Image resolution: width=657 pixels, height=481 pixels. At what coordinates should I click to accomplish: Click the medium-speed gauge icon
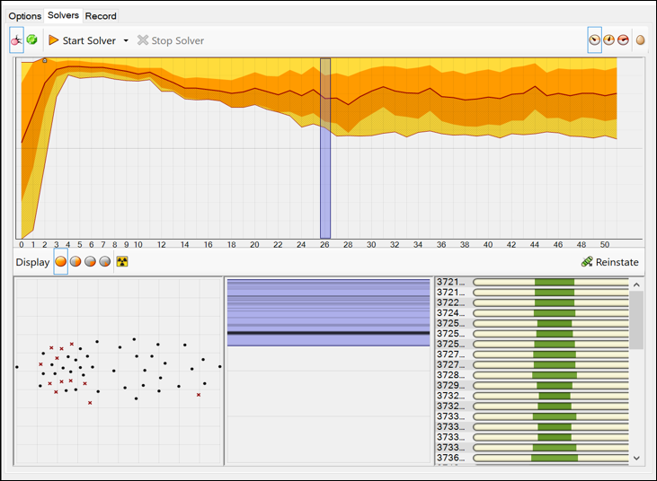pyautogui.click(x=608, y=40)
